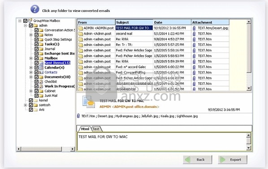Expand the Notes tree node
268x169 pixels.
pos(31,35)
